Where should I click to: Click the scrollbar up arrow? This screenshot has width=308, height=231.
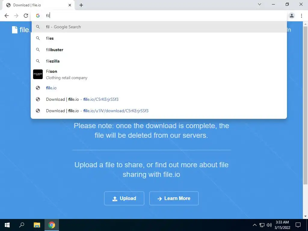(x=305, y=24)
